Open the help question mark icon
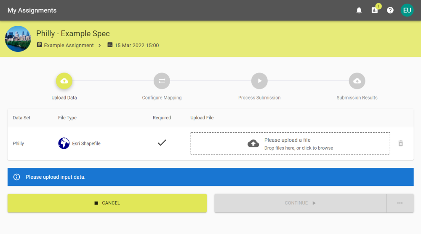Image resolution: width=421 pixels, height=234 pixels. click(x=390, y=10)
